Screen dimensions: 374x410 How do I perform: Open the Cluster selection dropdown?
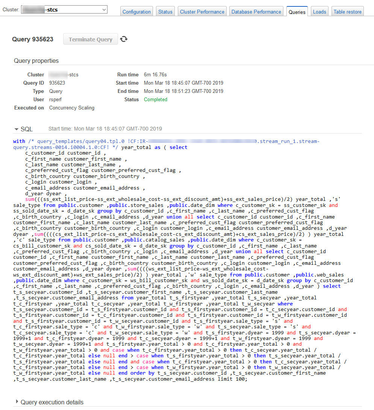64,9
